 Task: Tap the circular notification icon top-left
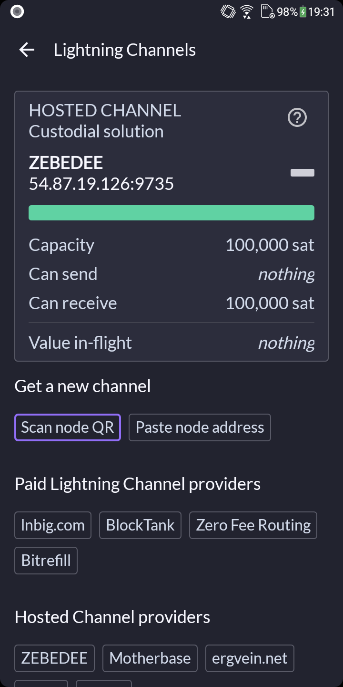[x=17, y=12]
